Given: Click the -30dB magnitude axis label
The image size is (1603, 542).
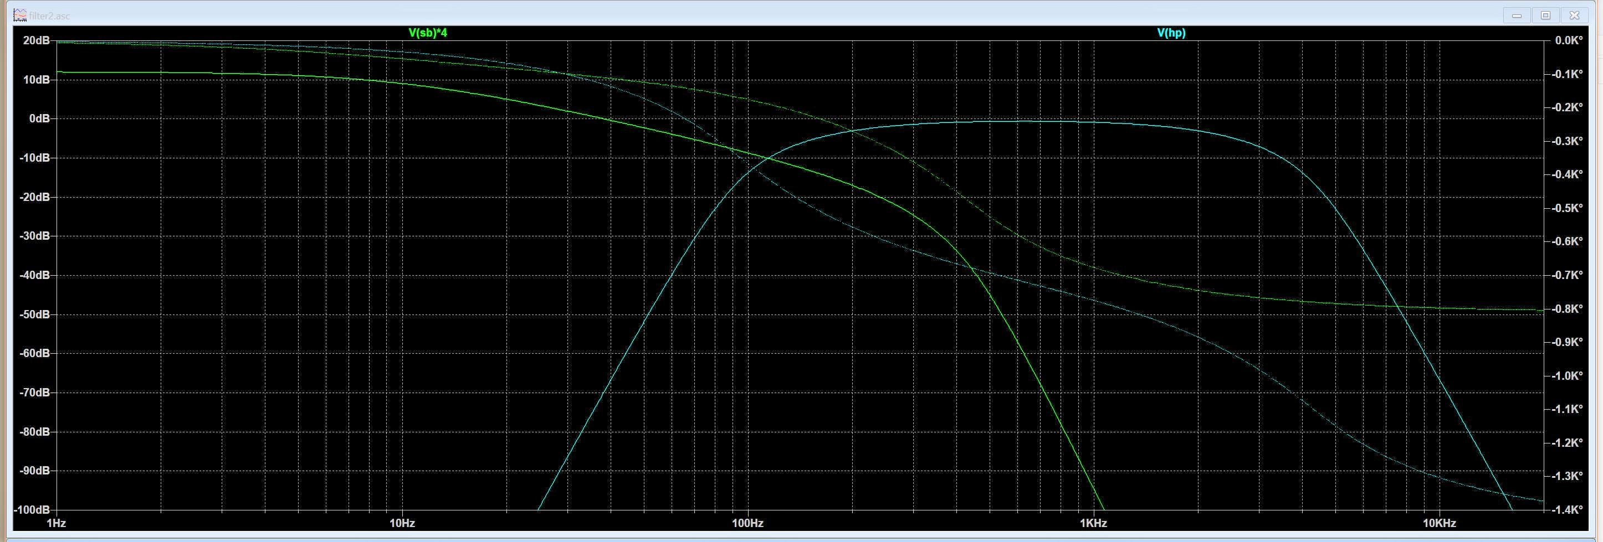Looking at the screenshot, I should point(36,236).
